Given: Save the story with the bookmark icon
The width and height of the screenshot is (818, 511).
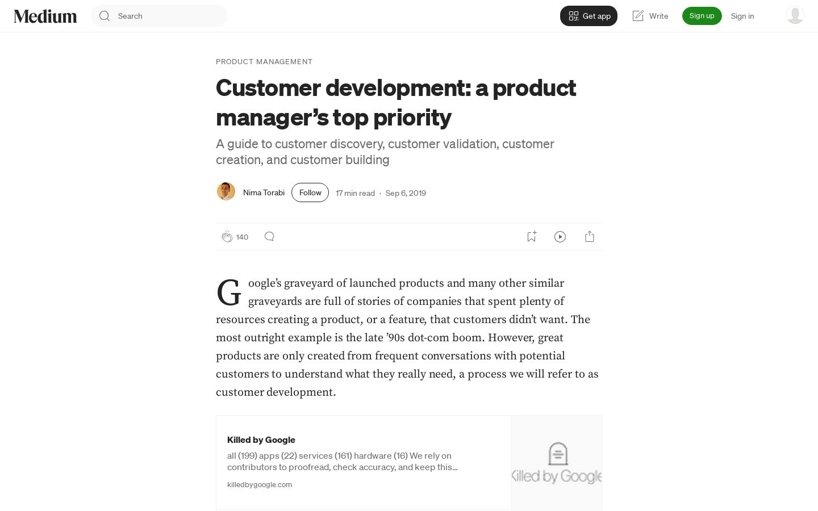Looking at the screenshot, I should 532,237.
